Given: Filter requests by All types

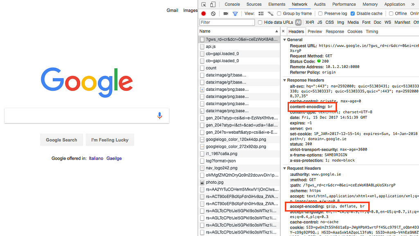Looking at the screenshot, I should click(298, 22).
